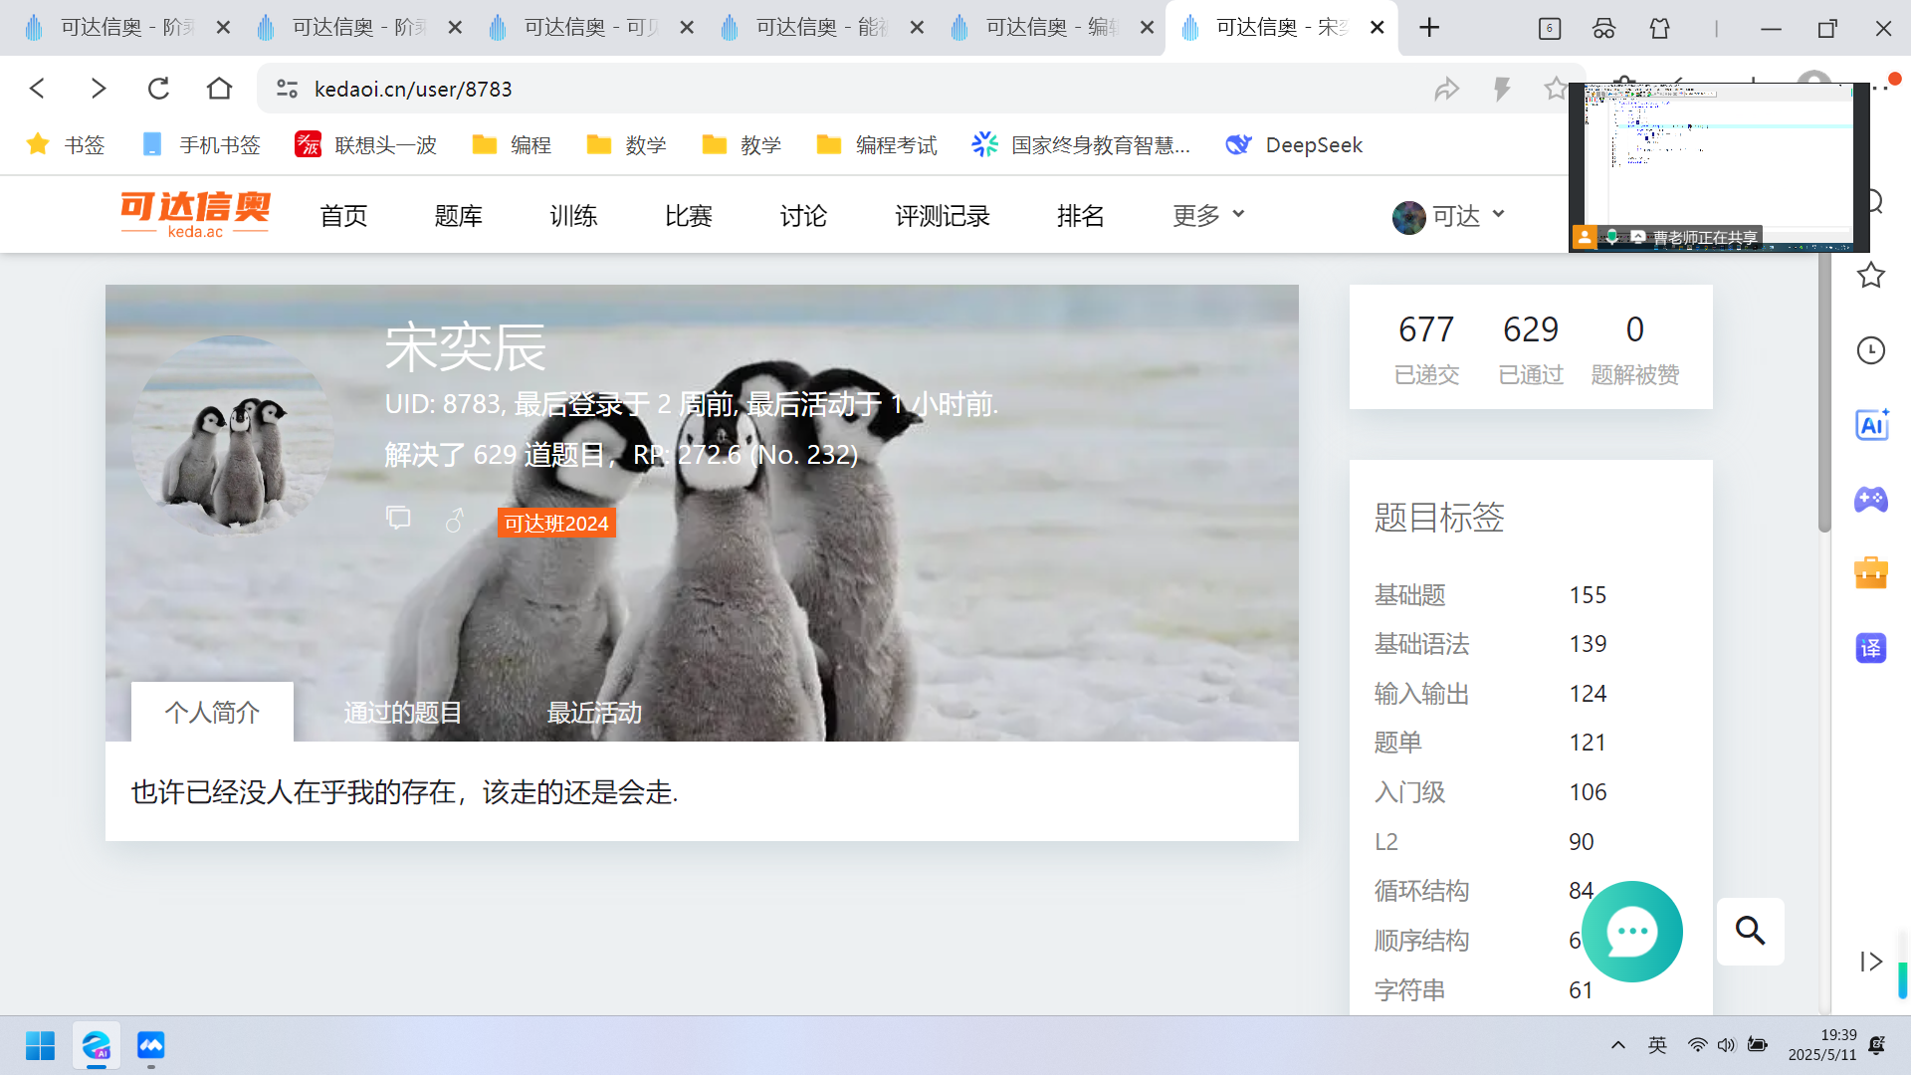Click the browser home icon
Screen dimensions: 1911x1075
tap(219, 89)
